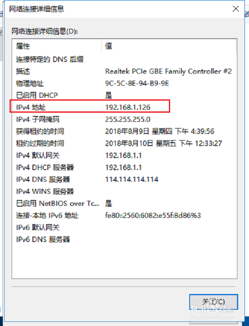The image size is (249, 326).
Task: Select the IPv6 默认网关 row
Action: point(124,227)
